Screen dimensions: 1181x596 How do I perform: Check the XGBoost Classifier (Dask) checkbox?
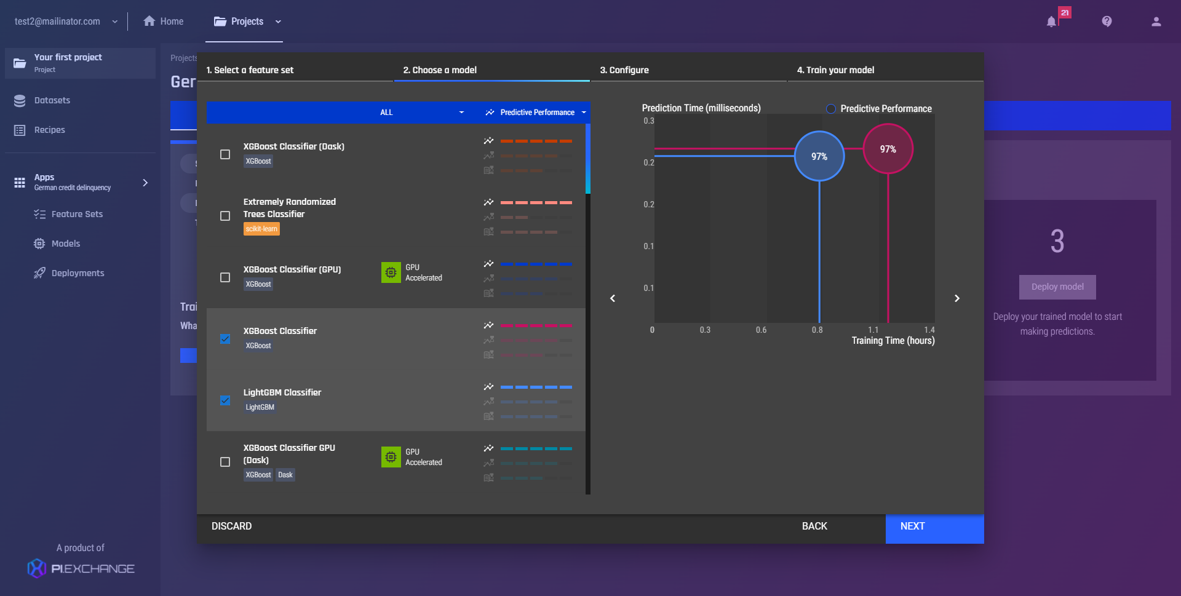pos(225,154)
